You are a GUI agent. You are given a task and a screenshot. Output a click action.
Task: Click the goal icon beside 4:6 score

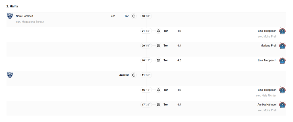(159, 90)
